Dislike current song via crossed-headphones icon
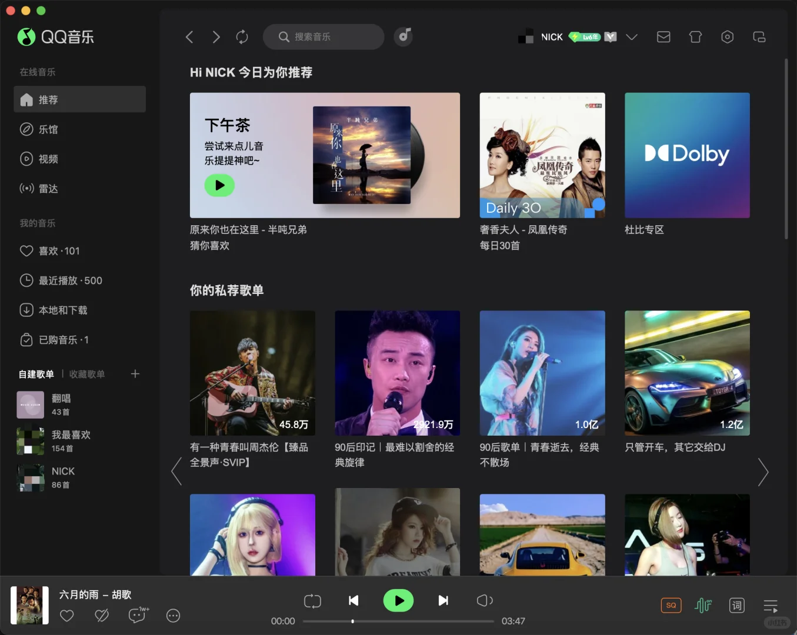The height and width of the screenshot is (635, 797). point(102,615)
